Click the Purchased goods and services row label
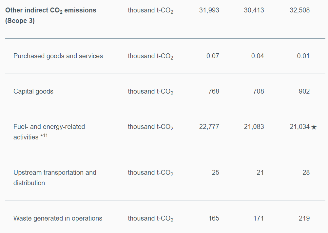This screenshot has width=328, height=233. point(58,56)
